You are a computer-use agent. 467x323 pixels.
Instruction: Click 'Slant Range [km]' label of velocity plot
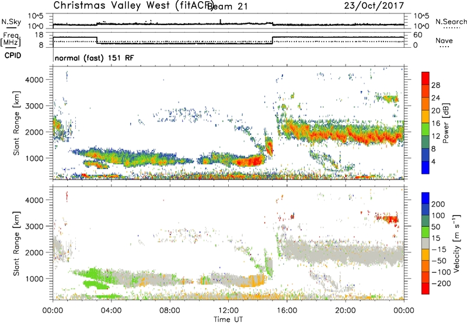16,244
